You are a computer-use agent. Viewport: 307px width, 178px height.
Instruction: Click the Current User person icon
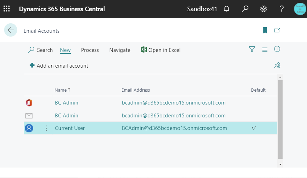coord(29,128)
